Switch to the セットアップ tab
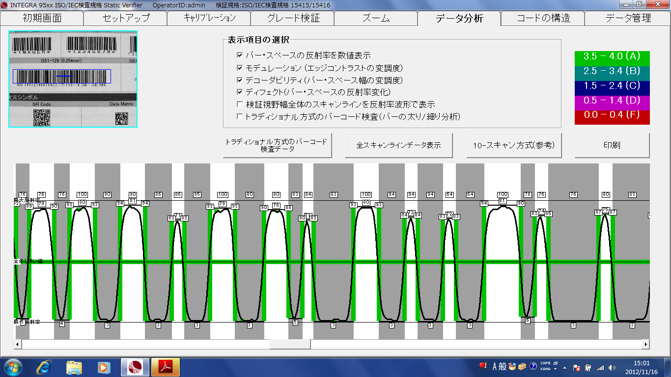 [125, 19]
